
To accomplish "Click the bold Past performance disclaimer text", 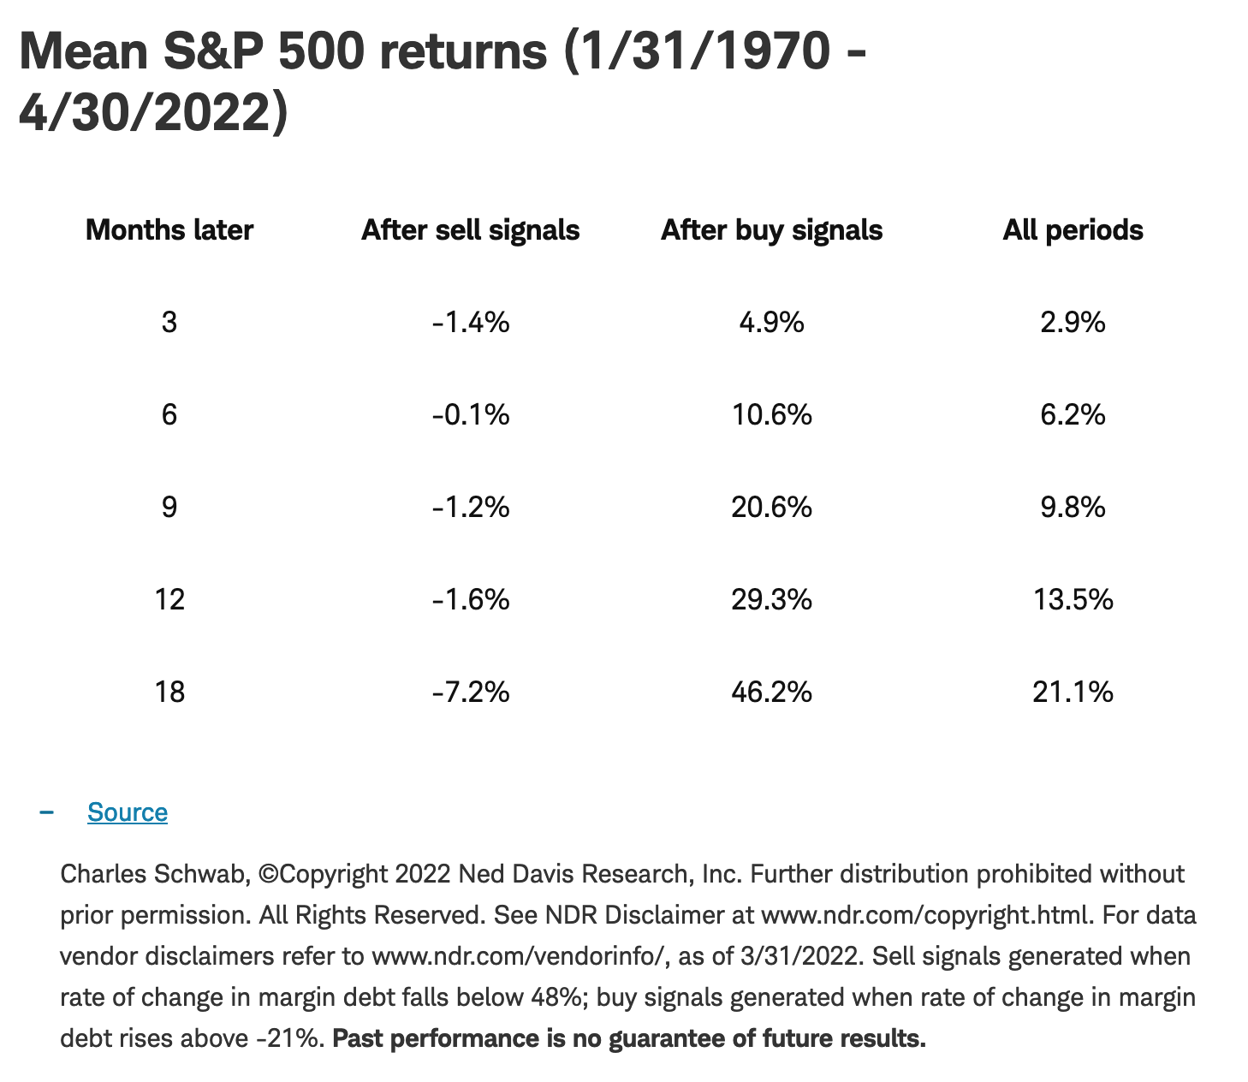I will (629, 1039).
